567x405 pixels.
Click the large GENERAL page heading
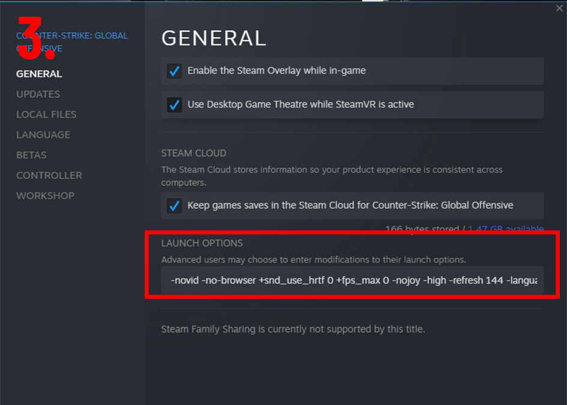coord(214,38)
